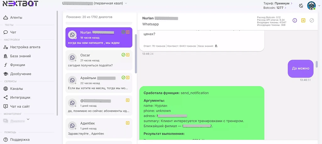Open the Адилбек dialog
Viewport: 322px width, 144px height.
[99, 128]
